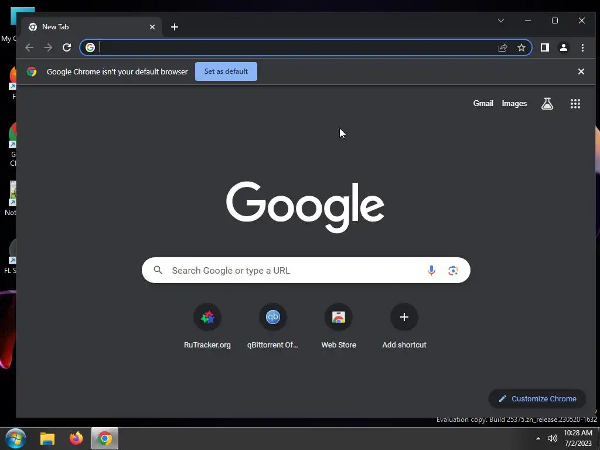Close the New Tab tab

click(x=152, y=27)
